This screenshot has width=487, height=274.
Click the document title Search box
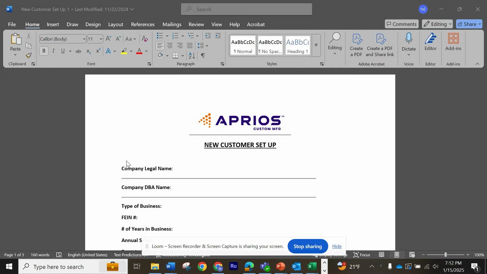[x=247, y=9]
